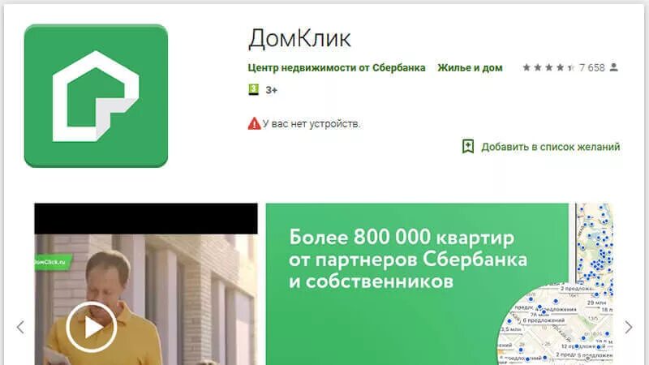Click the red warning triangle icon
This screenshot has width=649, height=365.
tap(254, 123)
